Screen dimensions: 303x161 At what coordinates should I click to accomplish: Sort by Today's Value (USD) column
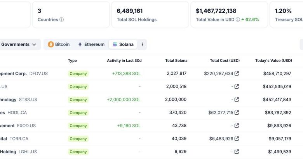(x=273, y=61)
